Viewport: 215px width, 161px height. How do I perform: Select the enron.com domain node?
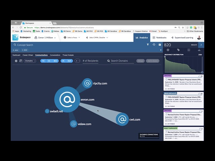click(x=67, y=100)
